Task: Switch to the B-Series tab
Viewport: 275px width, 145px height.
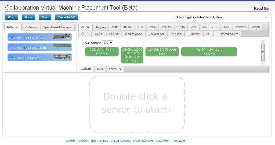Action: (13, 27)
